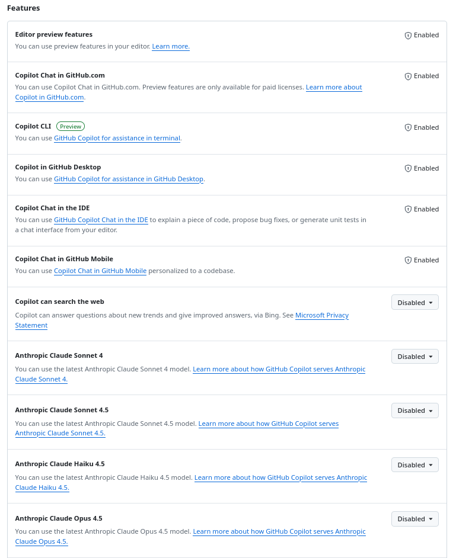The image size is (456, 558).
Task: Open the Disabled dropdown for Claude Sonnet 4.5
Action: 414,410
